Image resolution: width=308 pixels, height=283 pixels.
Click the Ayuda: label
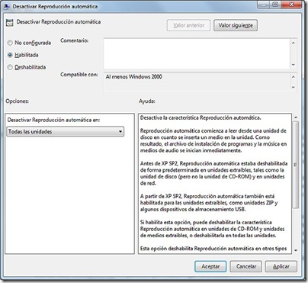click(147, 101)
